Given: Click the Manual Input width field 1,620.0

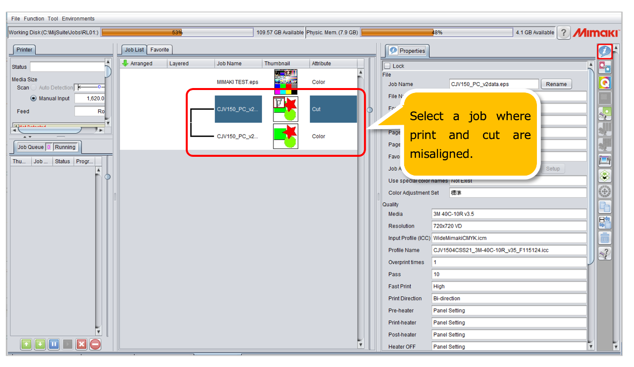Looking at the screenshot, I should [90, 98].
